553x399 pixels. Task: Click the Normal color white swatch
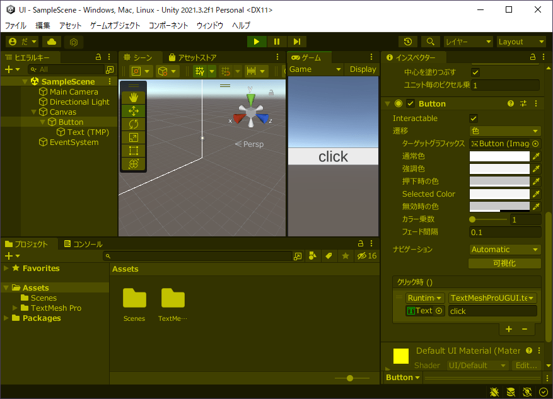click(x=499, y=156)
